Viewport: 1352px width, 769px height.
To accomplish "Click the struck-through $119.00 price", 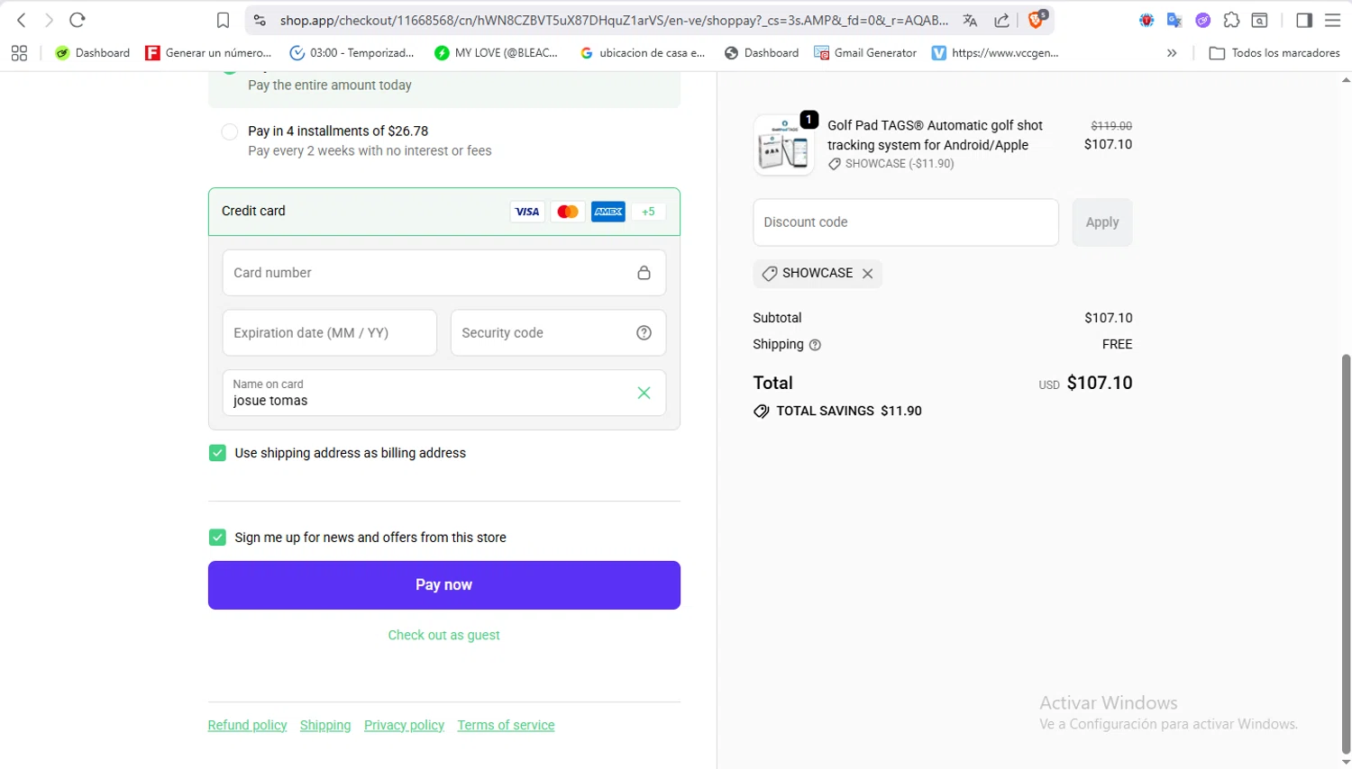I will [x=1111, y=126].
